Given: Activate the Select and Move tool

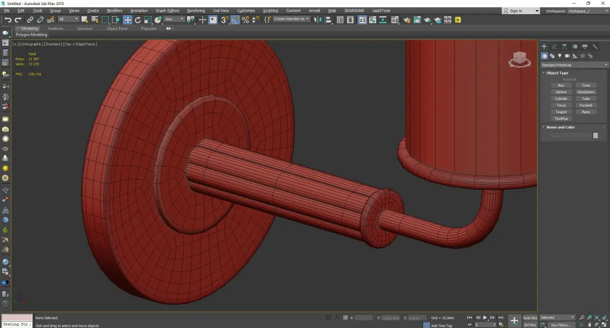Looking at the screenshot, I should pyautogui.click(x=127, y=20).
